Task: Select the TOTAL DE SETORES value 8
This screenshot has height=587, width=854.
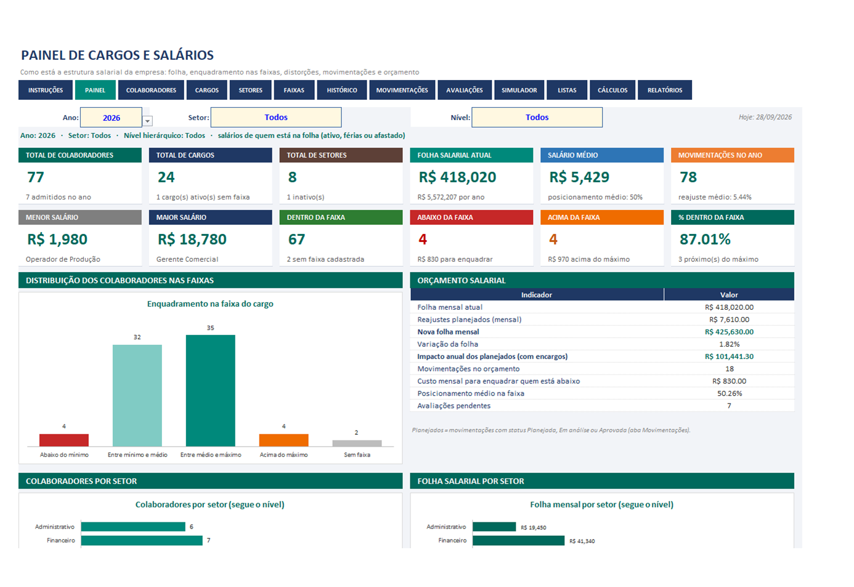Action: (x=293, y=177)
